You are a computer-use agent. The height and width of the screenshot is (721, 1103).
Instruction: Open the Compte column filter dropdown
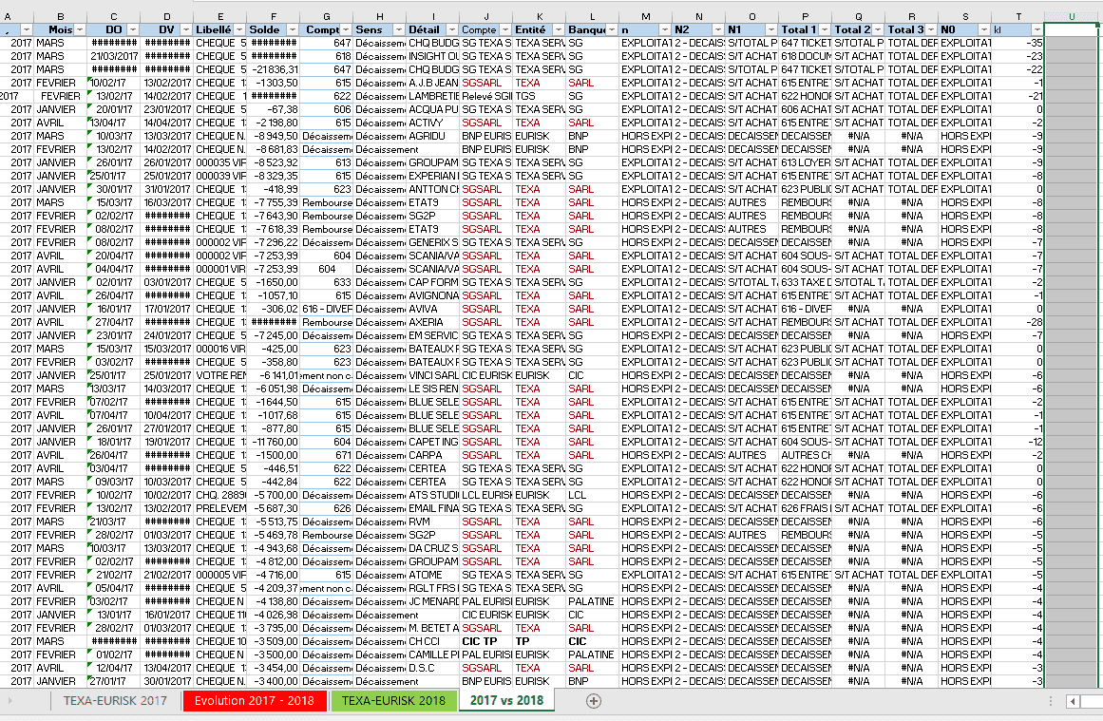point(505,29)
